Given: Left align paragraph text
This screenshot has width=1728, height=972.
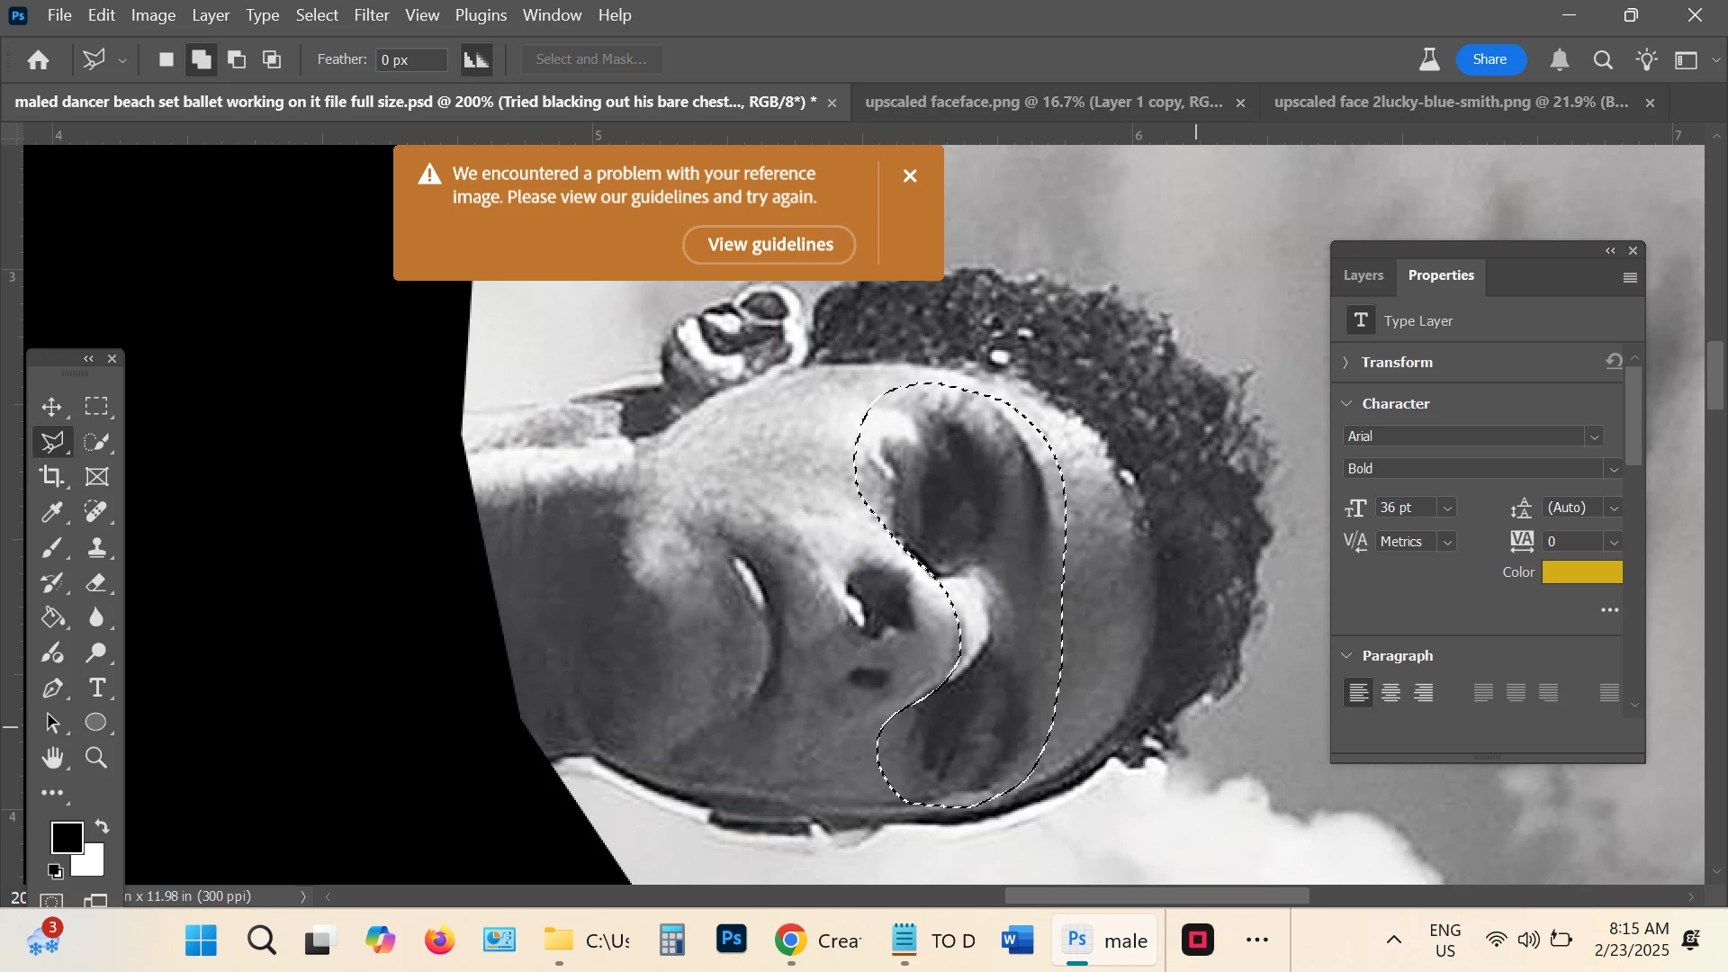Looking at the screenshot, I should pyautogui.click(x=1358, y=693).
